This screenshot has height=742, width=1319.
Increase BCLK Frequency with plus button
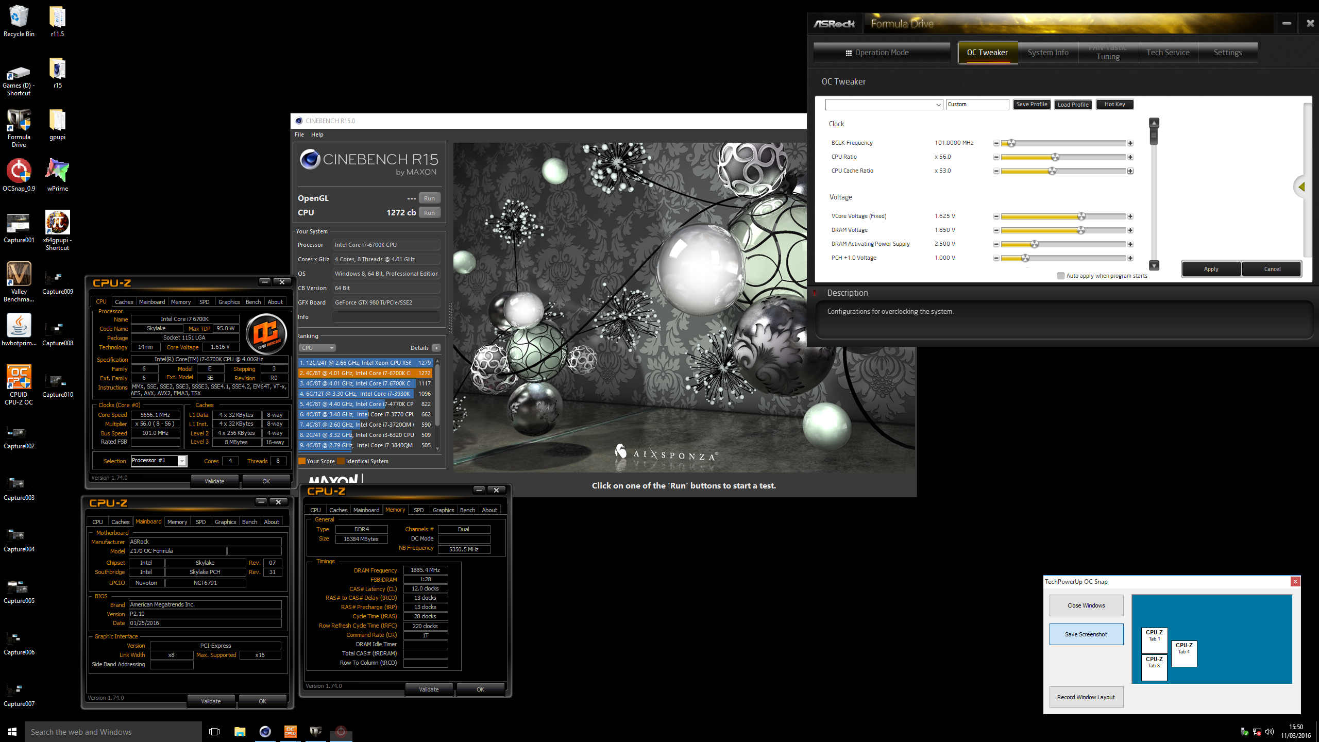[x=1130, y=143]
